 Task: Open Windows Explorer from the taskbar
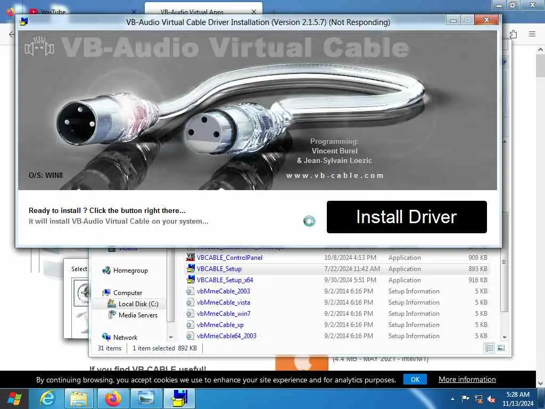tap(79, 398)
